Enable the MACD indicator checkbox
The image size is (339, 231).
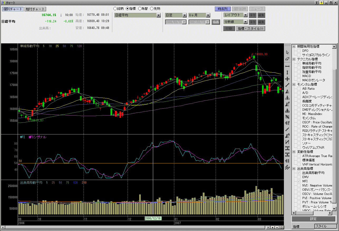(299, 76)
